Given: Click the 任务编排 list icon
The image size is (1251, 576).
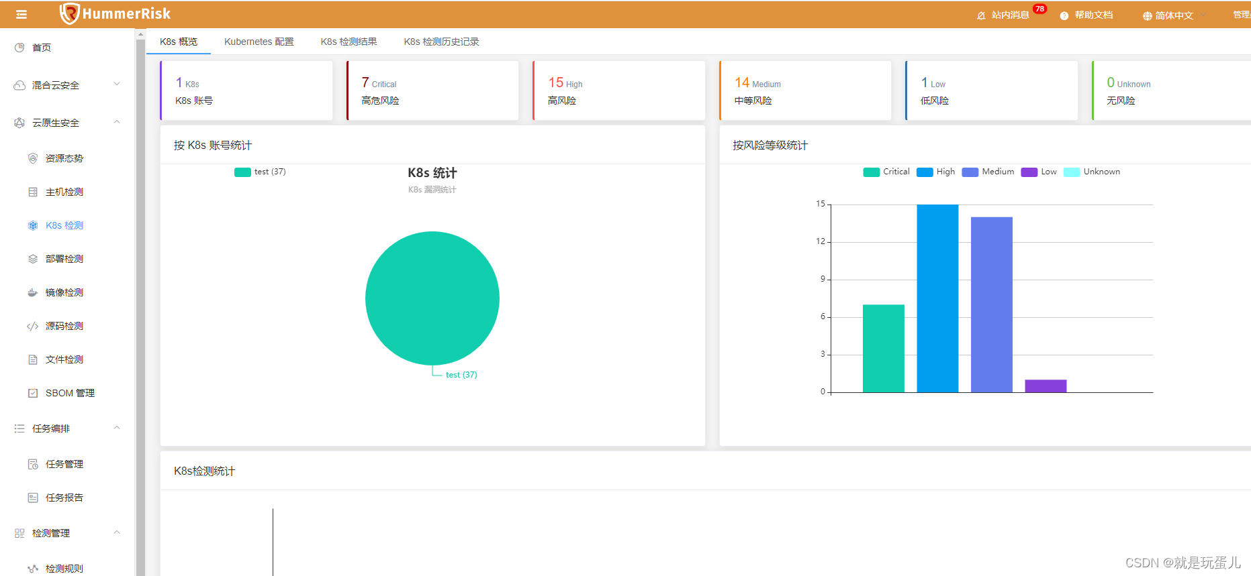Looking at the screenshot, I should pos(19,428).
